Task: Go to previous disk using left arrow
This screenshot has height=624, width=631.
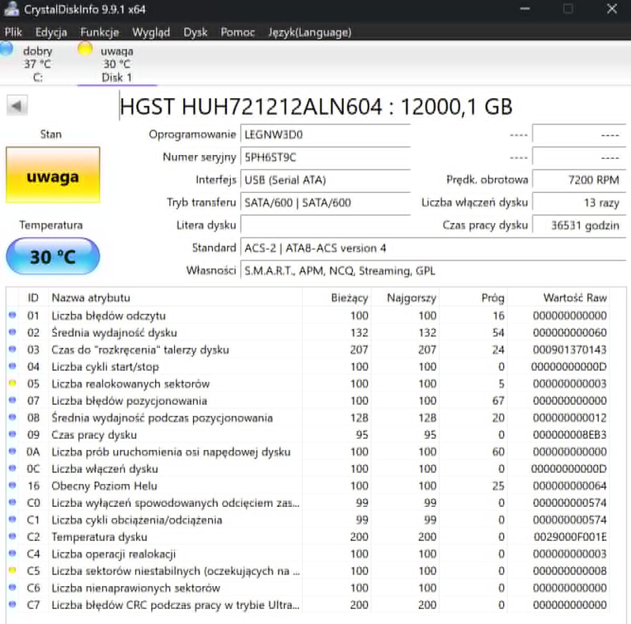Action: point(17,106)
